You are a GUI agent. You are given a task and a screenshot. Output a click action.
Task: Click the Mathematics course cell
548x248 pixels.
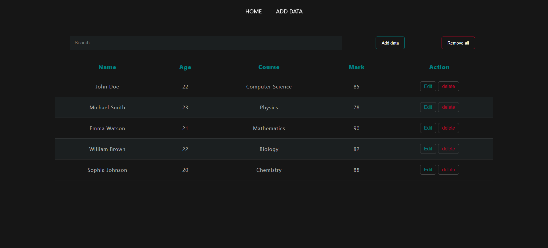point(269,128)
